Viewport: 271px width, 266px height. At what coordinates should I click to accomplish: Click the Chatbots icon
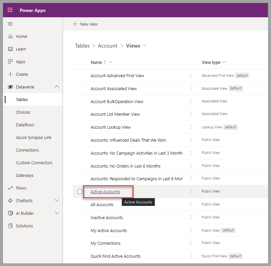(10, 200)
